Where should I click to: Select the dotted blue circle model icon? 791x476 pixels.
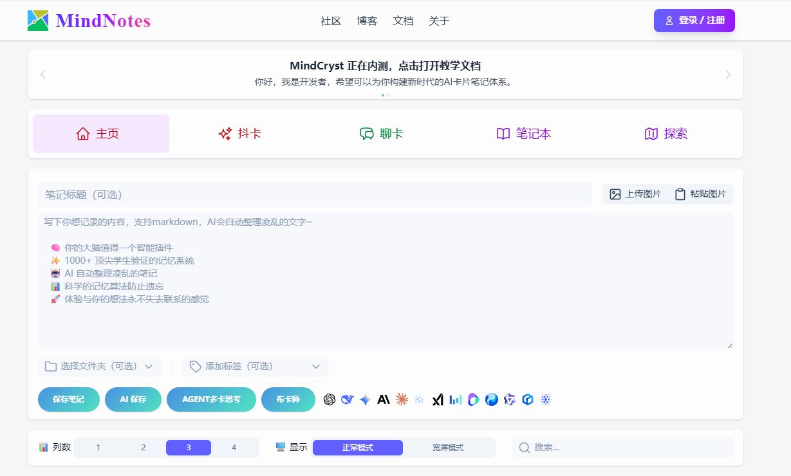(x=546, y=399)
